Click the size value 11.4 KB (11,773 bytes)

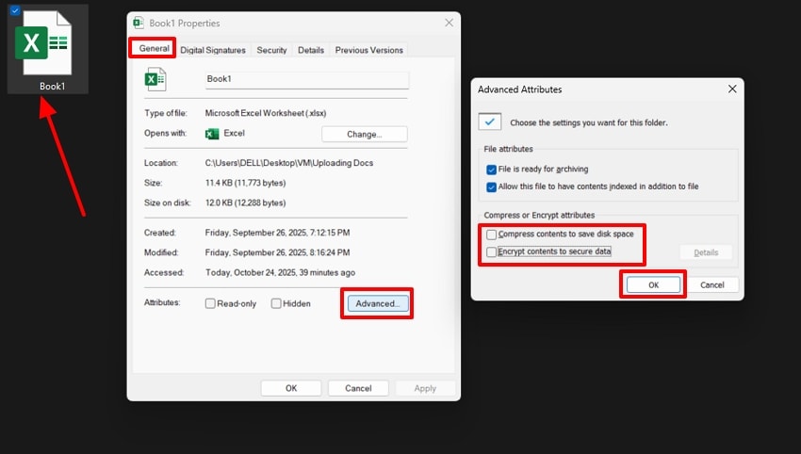point(246,183)
